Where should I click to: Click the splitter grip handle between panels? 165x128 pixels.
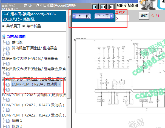(69, 57)
